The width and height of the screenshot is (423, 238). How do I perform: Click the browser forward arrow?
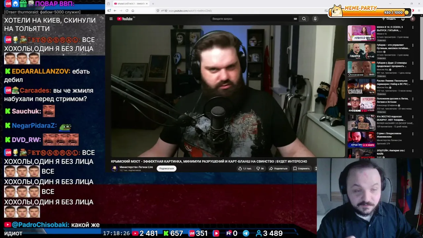121,11
